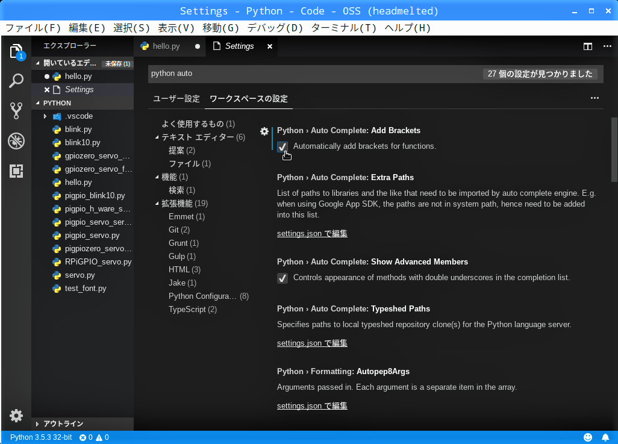
Task: Switch to ユーザー設定 tab
Action: pos(176,99)
